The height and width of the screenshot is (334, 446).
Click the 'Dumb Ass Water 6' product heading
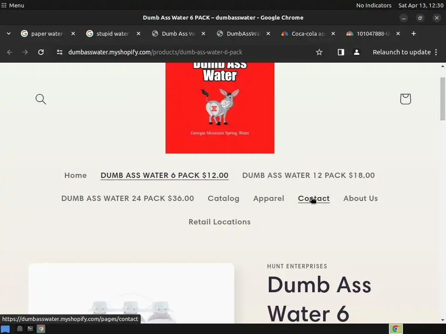click(x=319, y=299)
